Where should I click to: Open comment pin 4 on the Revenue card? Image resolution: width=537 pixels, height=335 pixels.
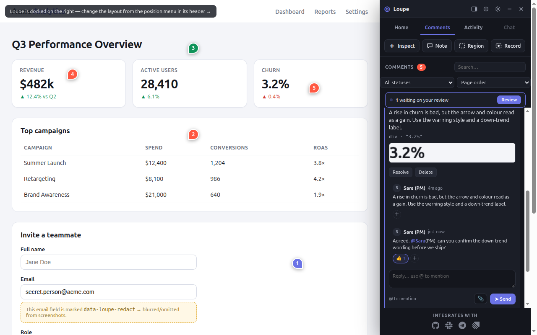[x=73, y=74]
